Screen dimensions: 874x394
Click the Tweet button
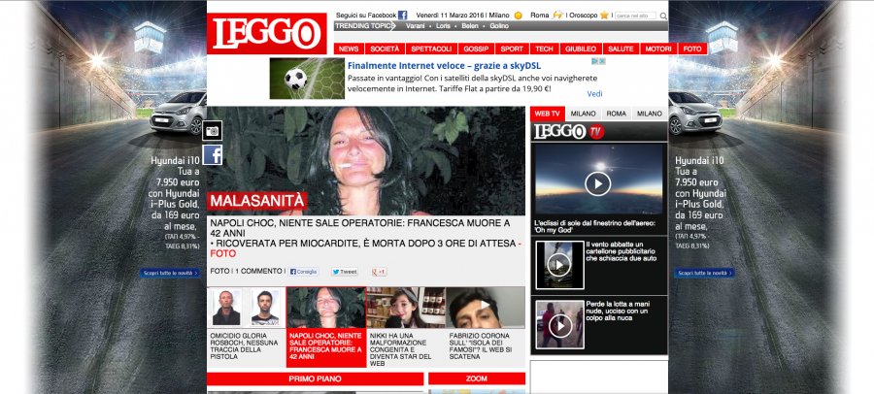click(345, 272)
